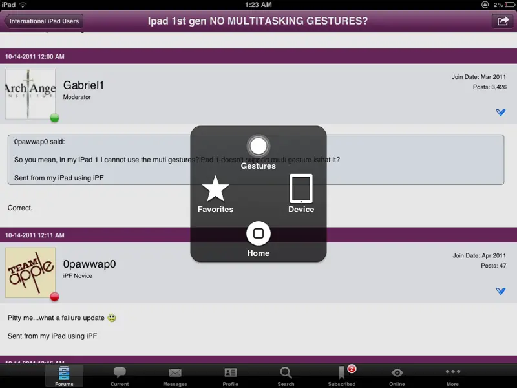The width and height of the screenshot is (517, 388).
Task: Tap the username 0pawwap0 in second post
Action: pyautogui.click(x=89, y=264)
